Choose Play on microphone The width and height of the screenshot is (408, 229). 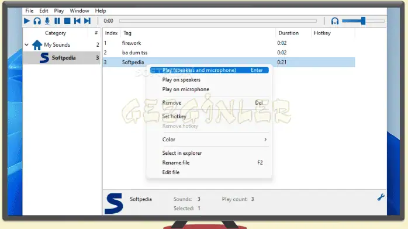click(186, 89)
